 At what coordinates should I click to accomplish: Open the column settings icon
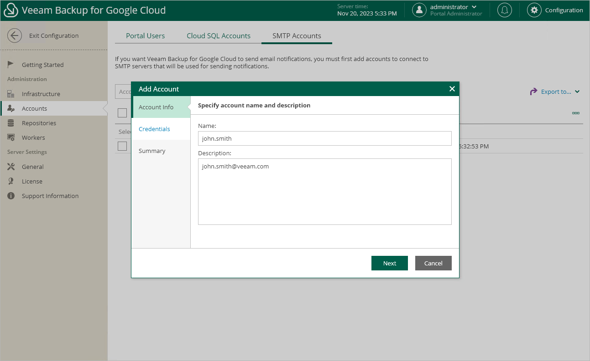pos(576,113)
